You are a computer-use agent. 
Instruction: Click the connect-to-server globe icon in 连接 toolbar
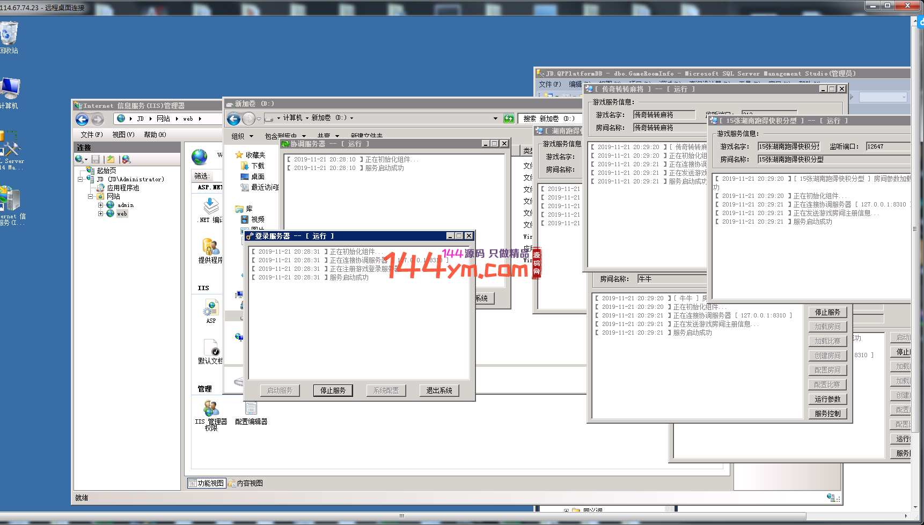pyautogui.click(x=80, y=159)
